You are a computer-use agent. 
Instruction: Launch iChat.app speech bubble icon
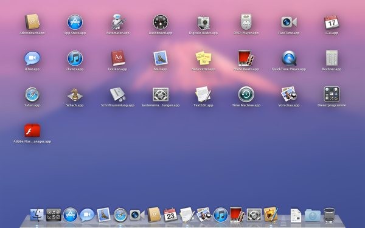click(32, 58)
